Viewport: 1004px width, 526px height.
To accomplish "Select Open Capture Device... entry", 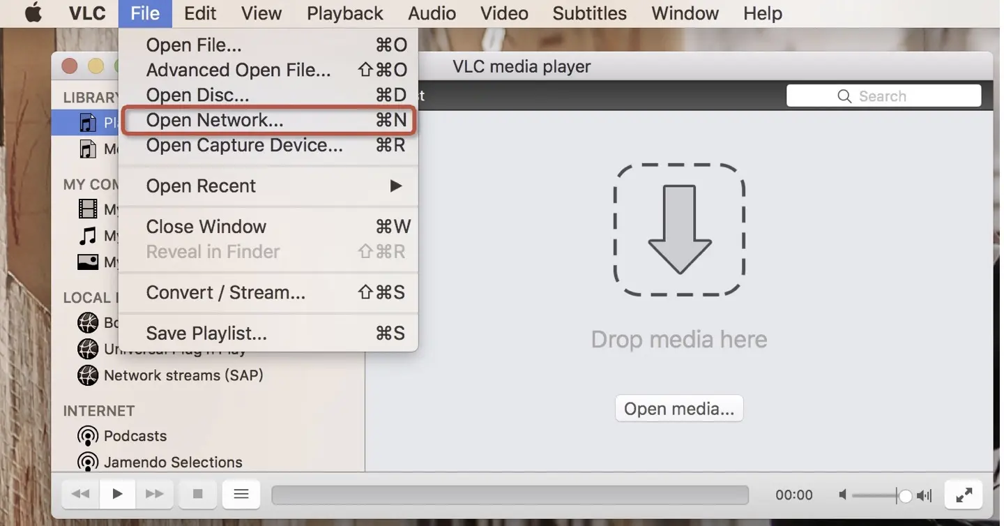I will pos(268,145).
